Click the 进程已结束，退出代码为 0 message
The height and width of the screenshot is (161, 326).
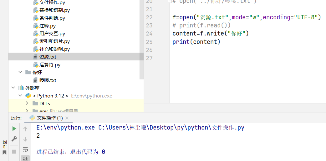(71, 152)
